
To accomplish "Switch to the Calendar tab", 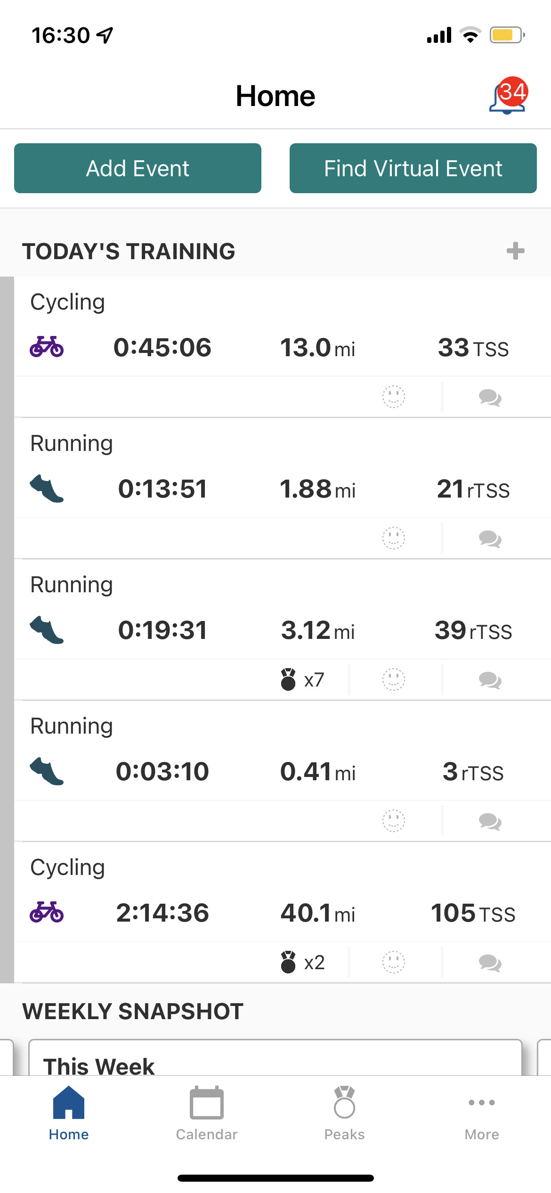I will [x=206, y=1113].
